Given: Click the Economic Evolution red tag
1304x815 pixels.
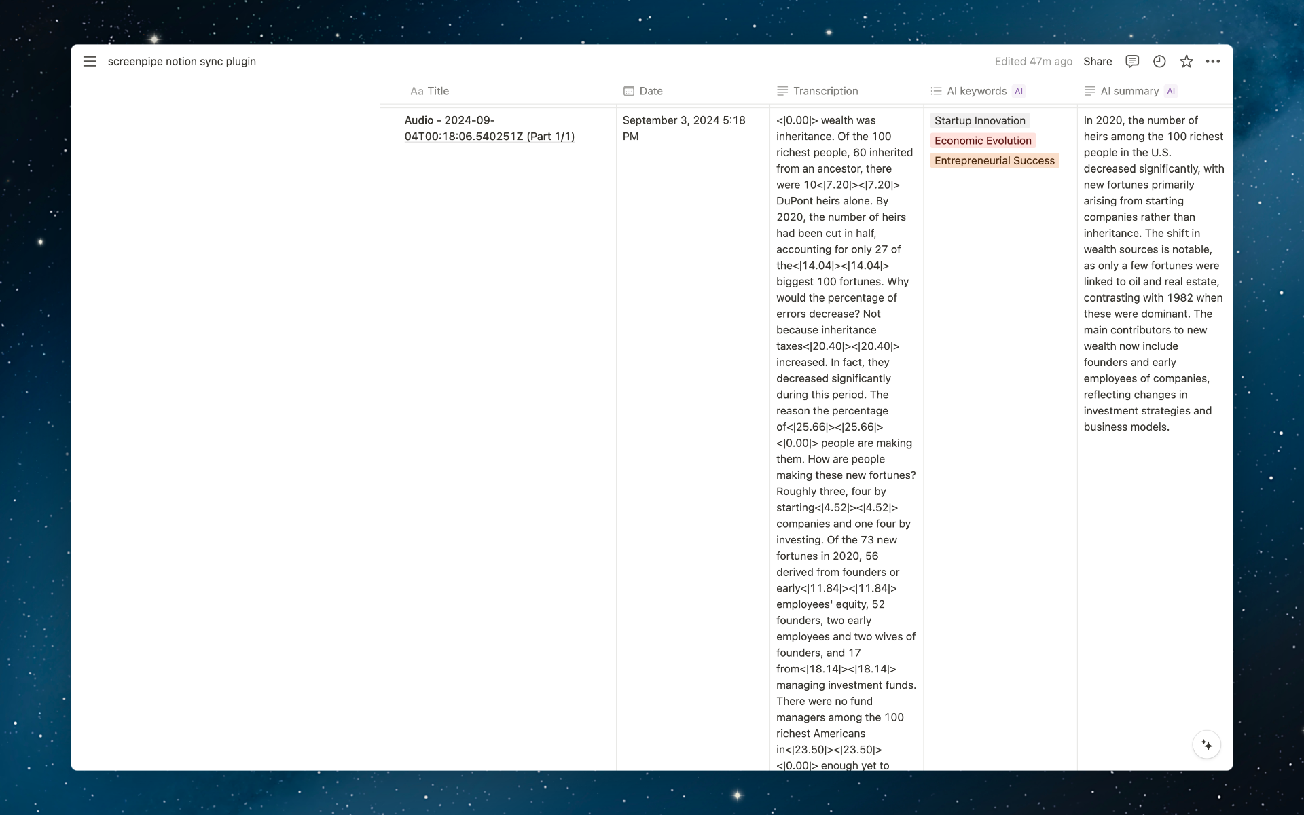Looking at the screenshot, I should (x=982, y=141).
